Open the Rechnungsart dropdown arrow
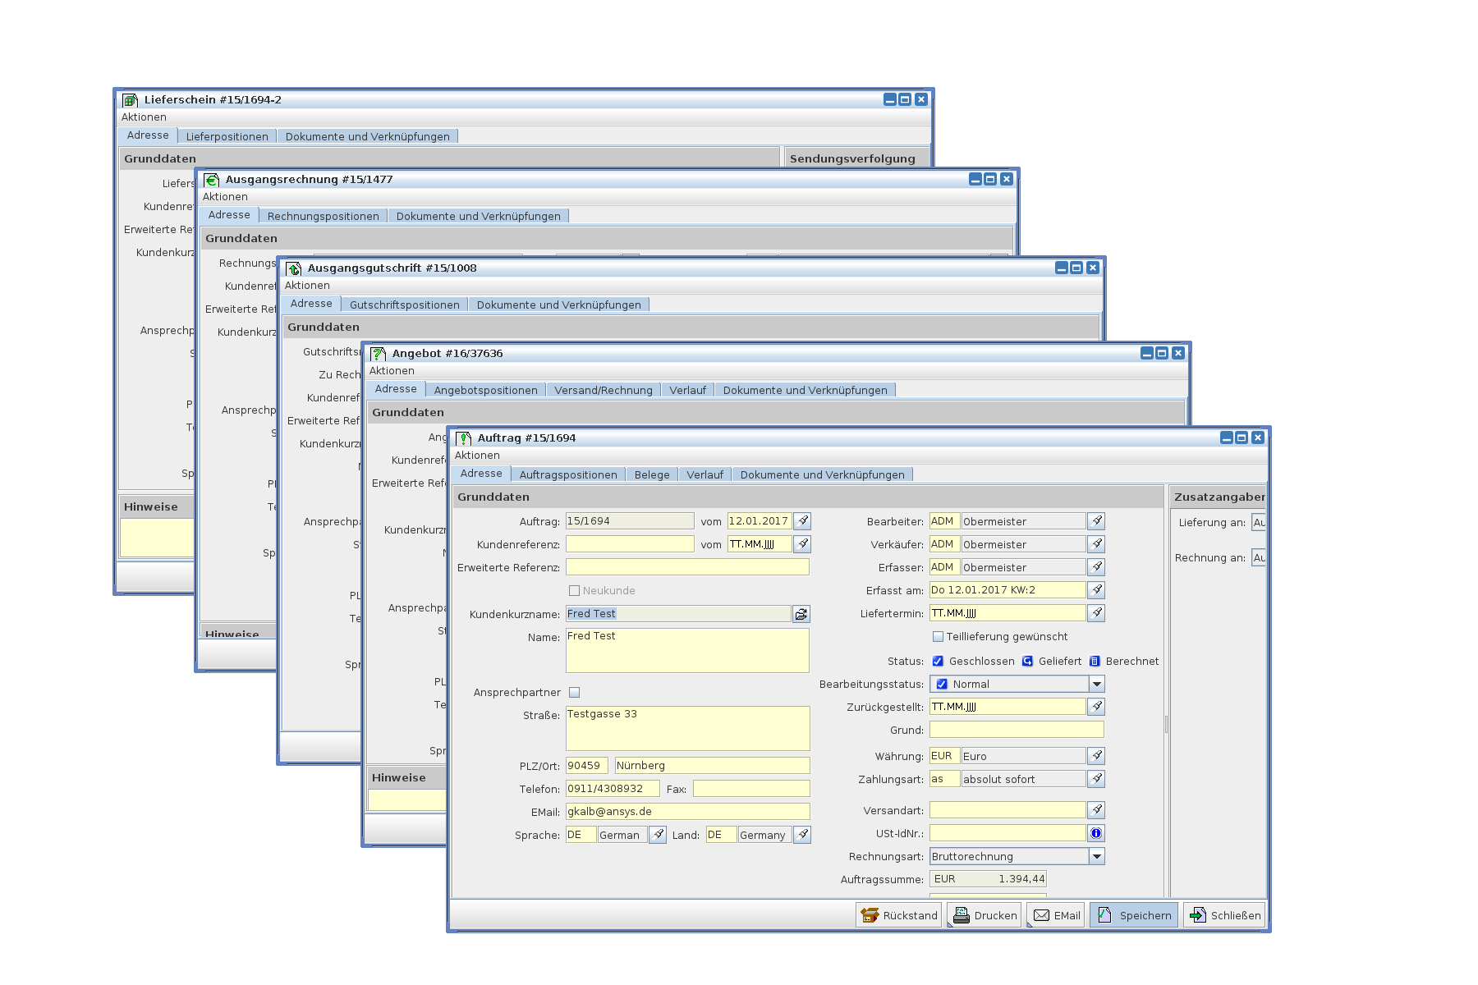 click(1096, 856)
